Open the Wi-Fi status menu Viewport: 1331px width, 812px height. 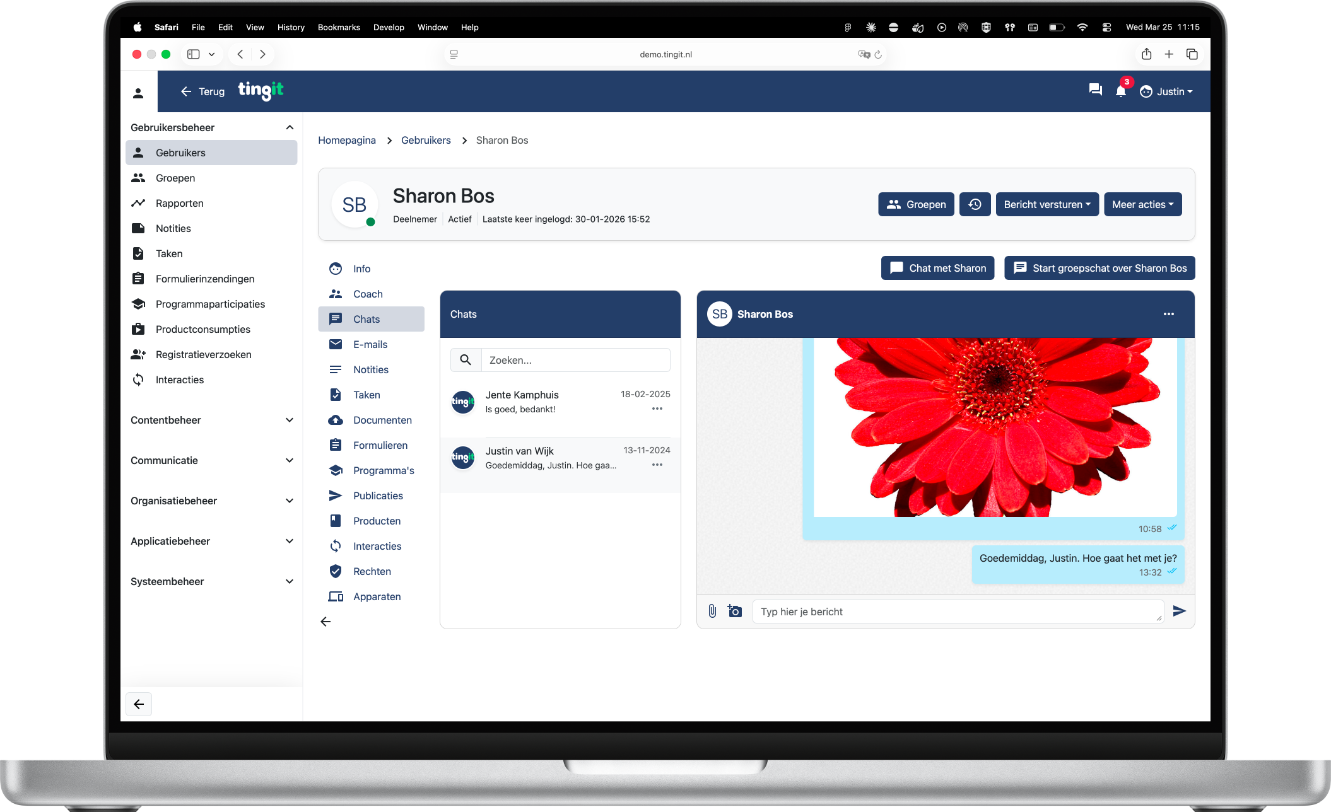(x=1082, y=27)
